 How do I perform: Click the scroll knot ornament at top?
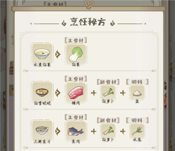89,4
